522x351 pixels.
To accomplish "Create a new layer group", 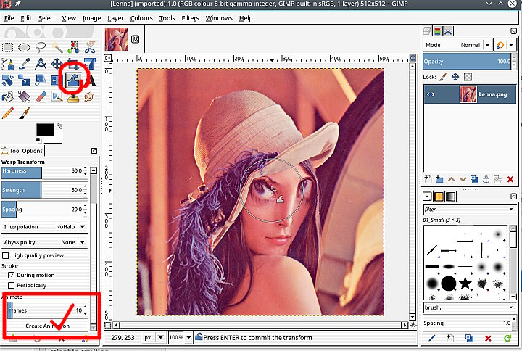I will point(439,180).
